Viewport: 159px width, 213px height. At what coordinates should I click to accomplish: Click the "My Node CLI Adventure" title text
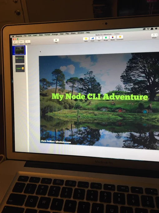click(x=100, y=97)
